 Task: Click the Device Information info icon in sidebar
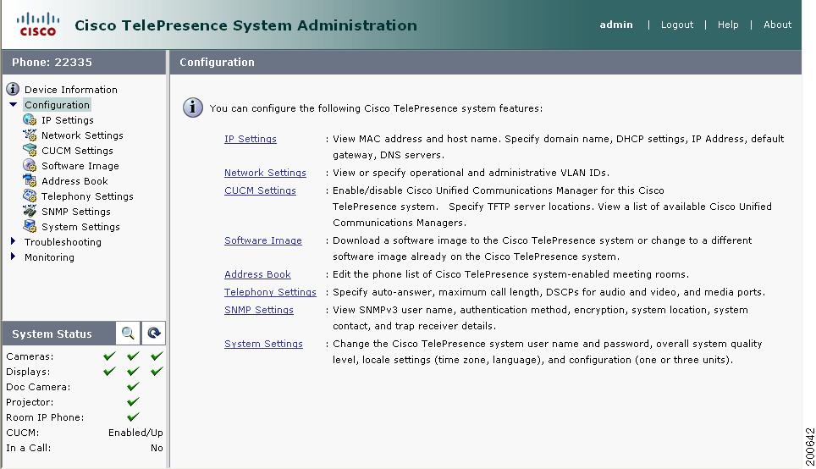(13, 89)
